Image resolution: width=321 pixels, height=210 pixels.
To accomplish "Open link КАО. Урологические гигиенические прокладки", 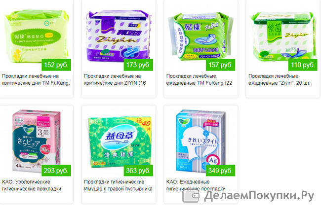I will (32, 185).
